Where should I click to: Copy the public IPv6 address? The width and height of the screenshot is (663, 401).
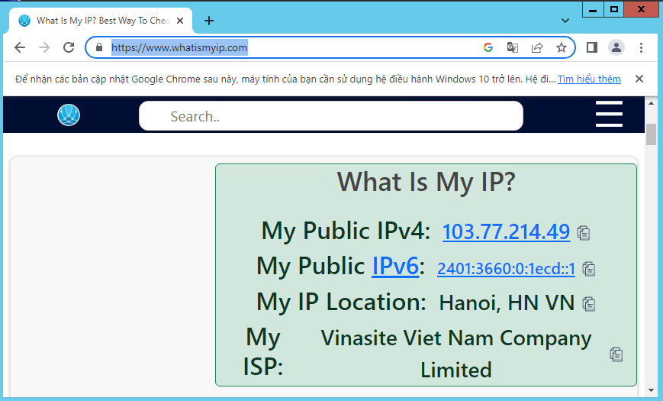click(x=588, y=268)
